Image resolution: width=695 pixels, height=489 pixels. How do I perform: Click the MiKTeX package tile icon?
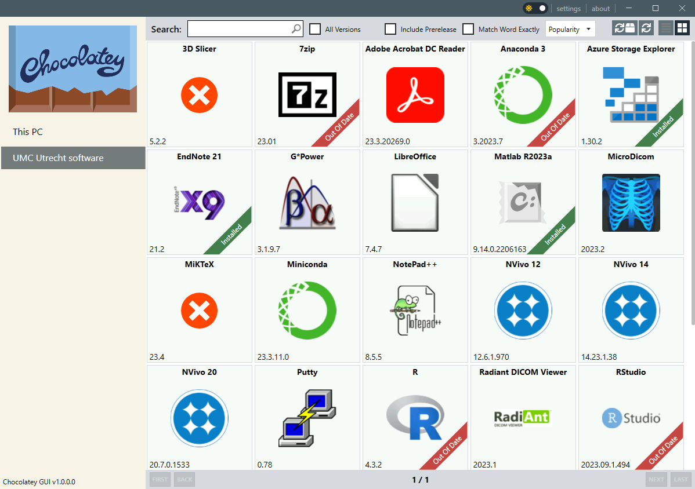tap(200, 310)
